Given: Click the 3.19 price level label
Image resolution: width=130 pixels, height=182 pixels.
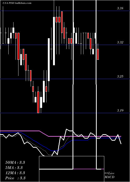Looking at the screenshot, I should 120,110.
